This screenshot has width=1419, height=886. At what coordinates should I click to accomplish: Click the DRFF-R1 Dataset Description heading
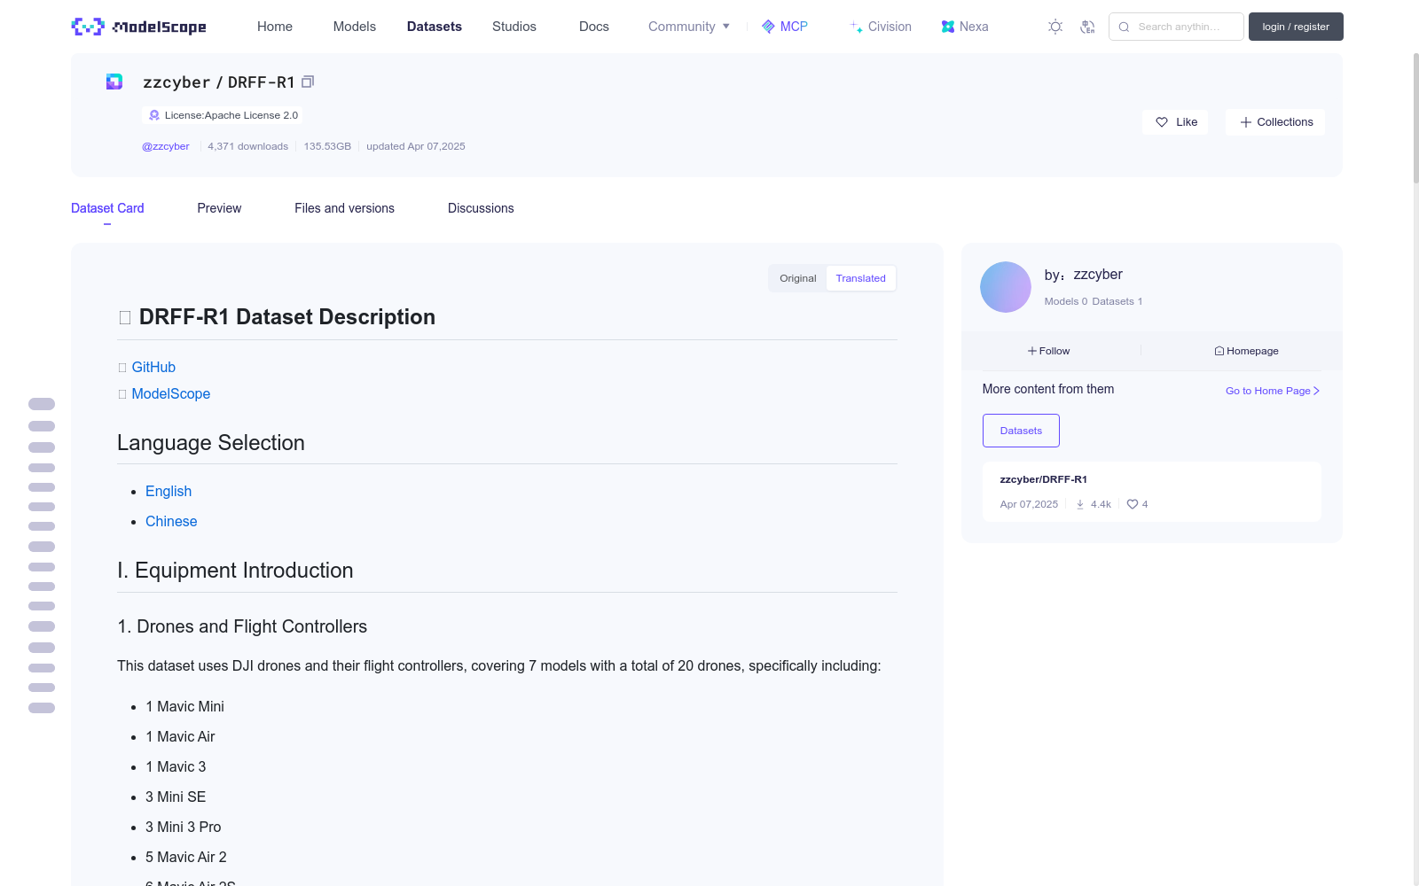click(287, 317)
